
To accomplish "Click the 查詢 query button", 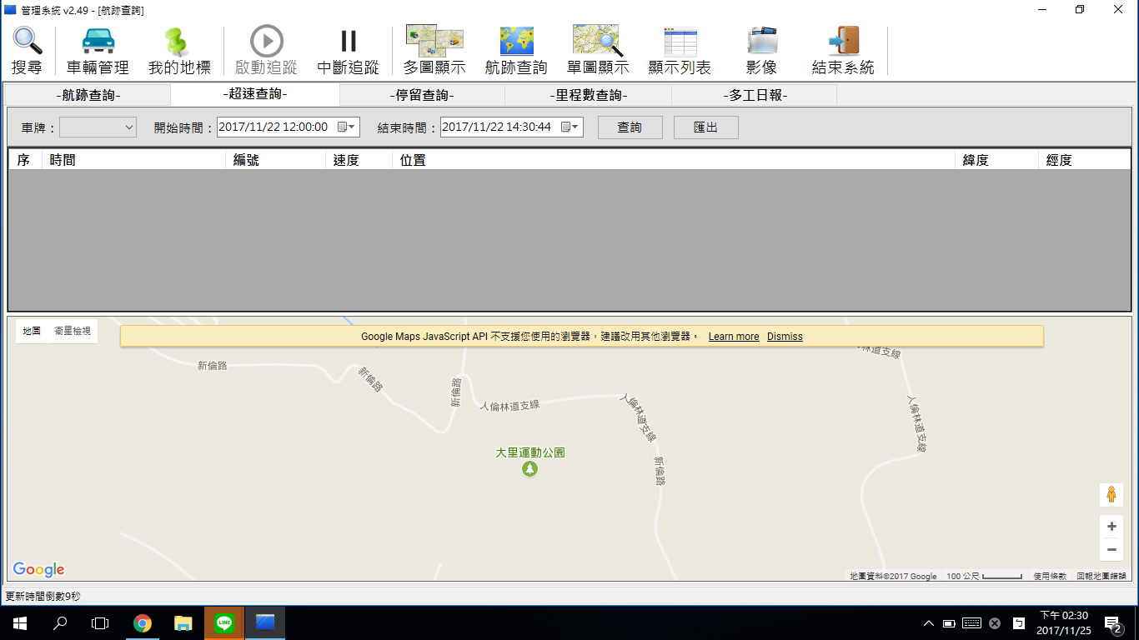I will coord(630,127).
